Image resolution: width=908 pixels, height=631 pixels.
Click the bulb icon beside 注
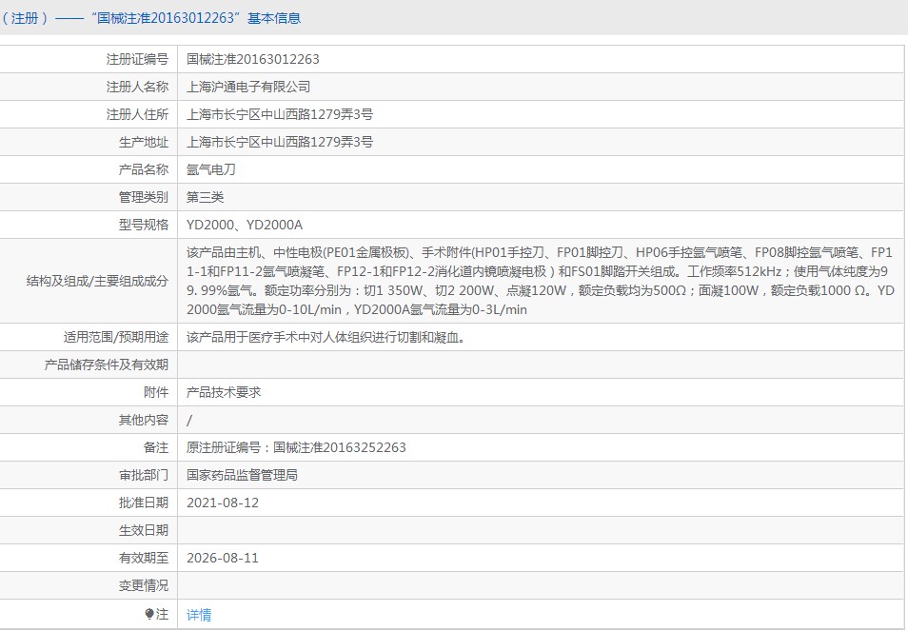pyautogui.click(x=149, y=614)
